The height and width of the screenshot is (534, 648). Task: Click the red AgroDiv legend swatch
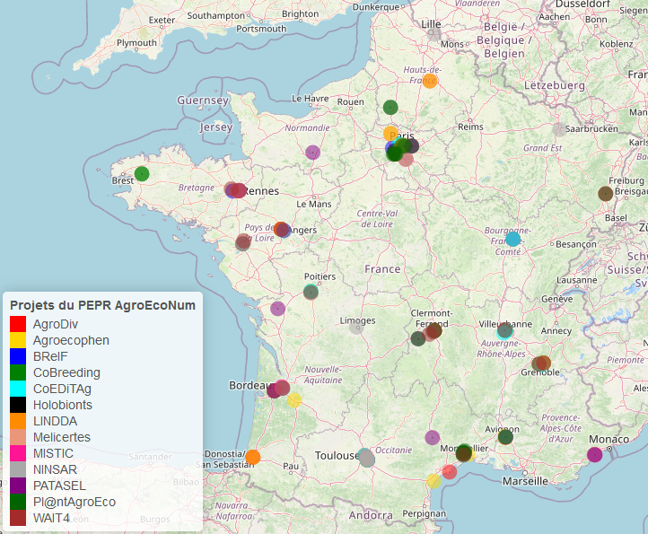(x=18, y=324)
